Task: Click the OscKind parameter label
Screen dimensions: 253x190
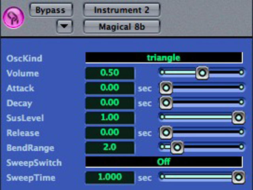Action: click(x=25, y=58)
